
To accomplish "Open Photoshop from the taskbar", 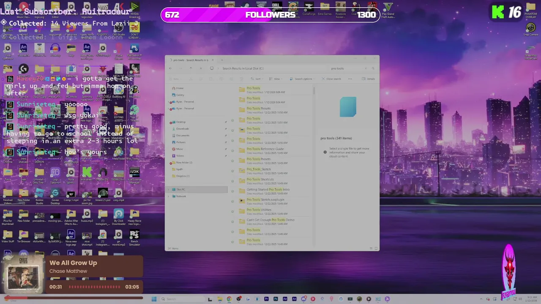I will coord(276,299).
